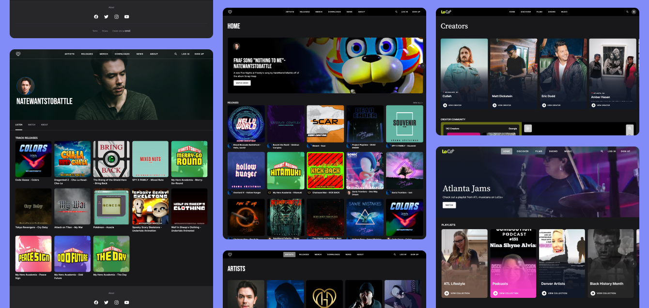Click View Collection arrow on ATL Lifestyle card

447,293
